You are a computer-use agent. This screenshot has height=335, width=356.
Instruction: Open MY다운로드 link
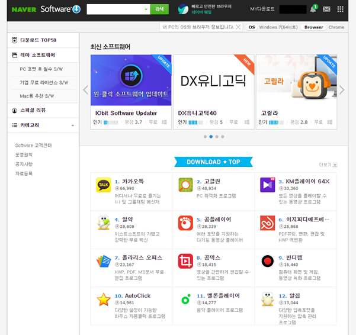coord(262,9)
